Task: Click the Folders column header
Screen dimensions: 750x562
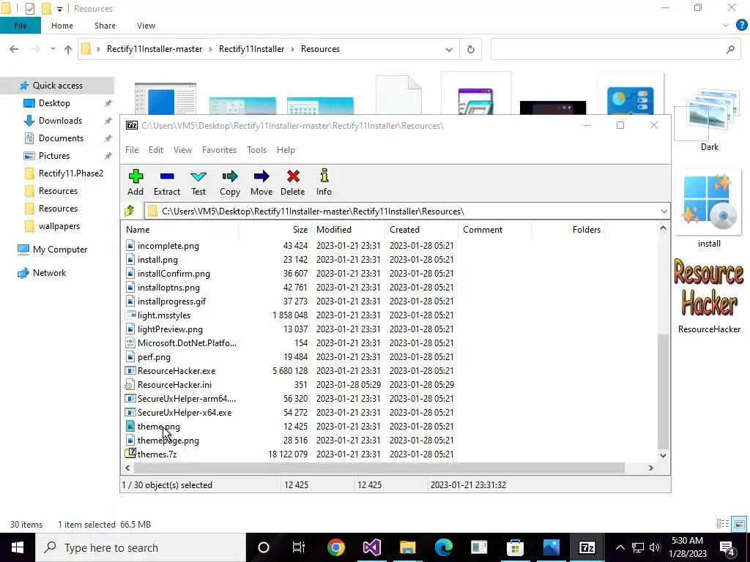Action: tap(568, 229)
